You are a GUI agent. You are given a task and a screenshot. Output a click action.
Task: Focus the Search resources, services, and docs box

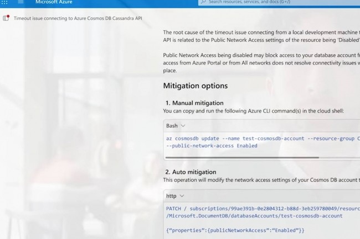279,2
